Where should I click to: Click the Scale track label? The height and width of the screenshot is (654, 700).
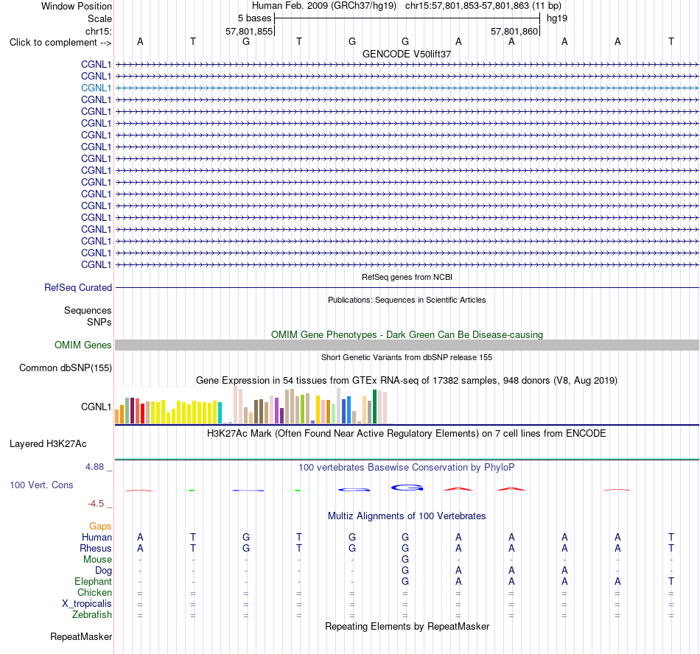(x=99, y=18)
